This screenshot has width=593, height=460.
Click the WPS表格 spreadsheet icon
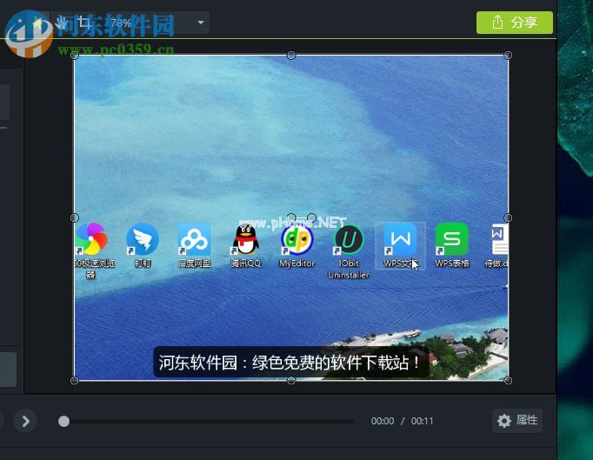[451, 239]
